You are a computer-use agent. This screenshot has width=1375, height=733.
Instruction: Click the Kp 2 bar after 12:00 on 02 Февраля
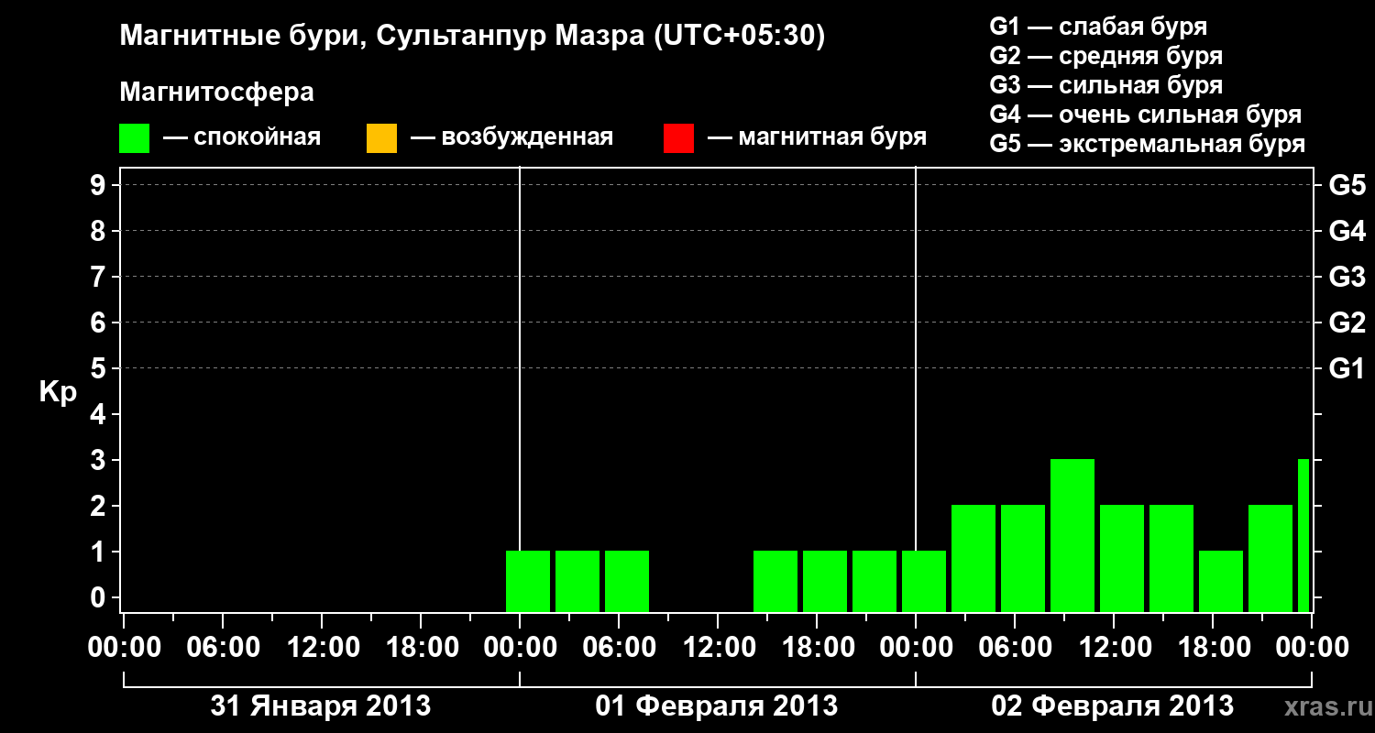pyautogui.click(x=1122, y=558)
